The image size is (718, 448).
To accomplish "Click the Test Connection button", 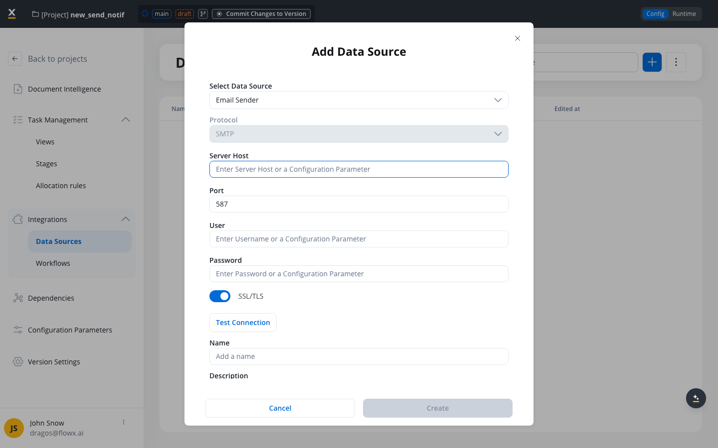I will point(243,323).
